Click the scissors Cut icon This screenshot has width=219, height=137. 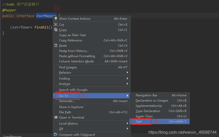point(56,24)
